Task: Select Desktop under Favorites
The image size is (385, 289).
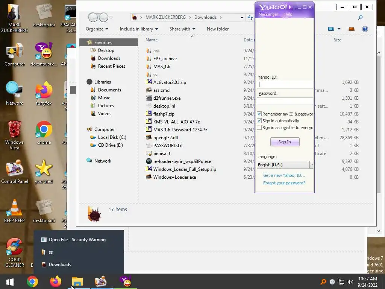Action: click(106, 50)
